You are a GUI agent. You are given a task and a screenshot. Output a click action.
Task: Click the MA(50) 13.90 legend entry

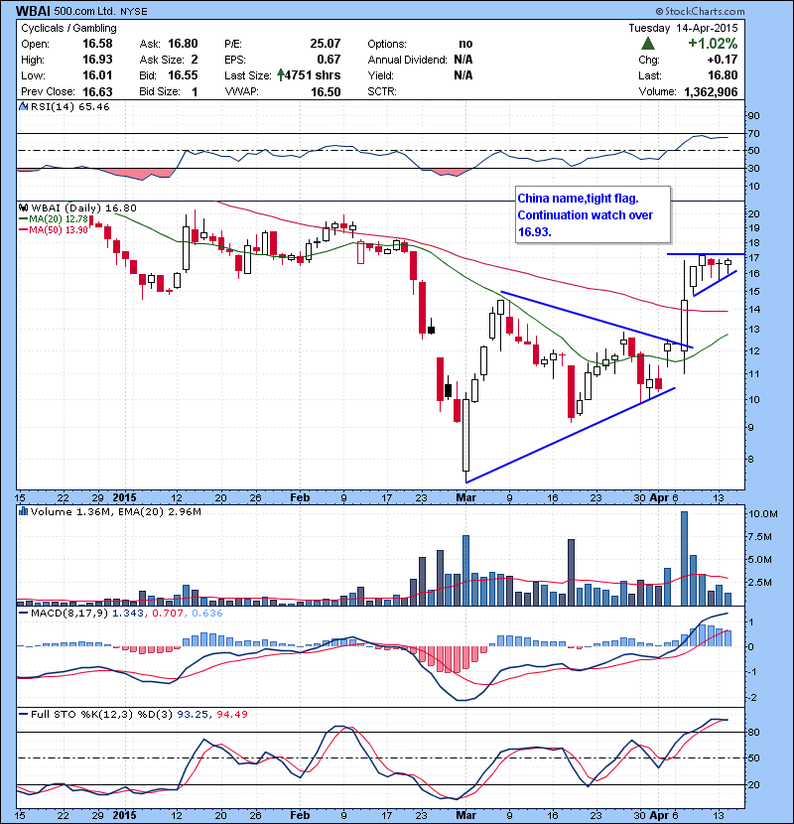pos(54,229)
